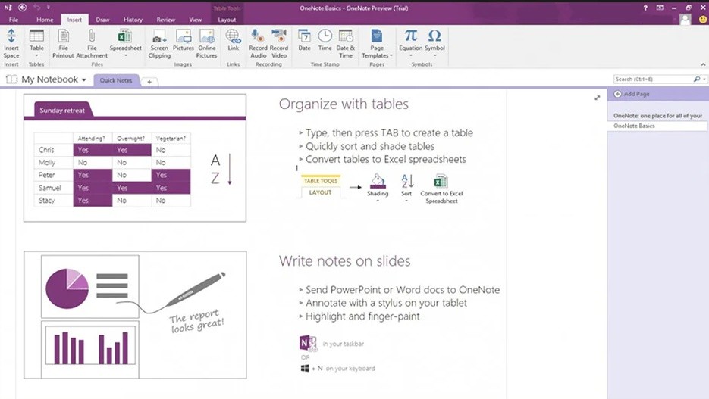This screenshot has height=399, width=709.
Task: Open the OneNote Basics page
Action: 658,126
